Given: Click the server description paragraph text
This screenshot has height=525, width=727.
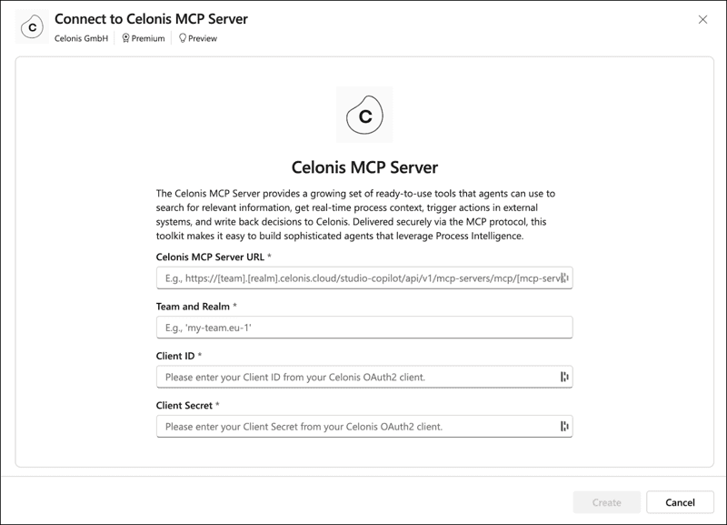Looking at the screenshot, I should point(363,216).
